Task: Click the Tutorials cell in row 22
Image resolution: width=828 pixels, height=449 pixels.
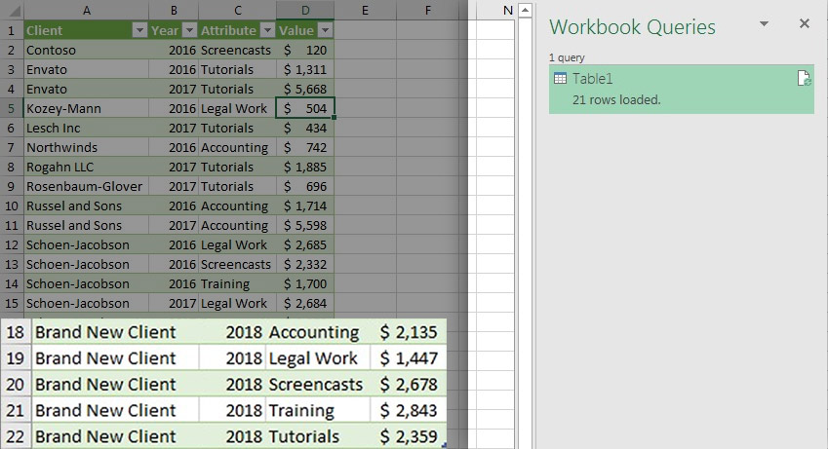Action: (x=317, y=436)
